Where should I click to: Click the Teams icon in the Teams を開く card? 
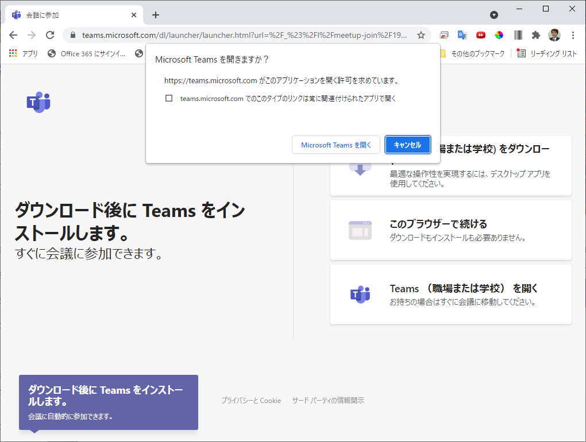point(360,294)
